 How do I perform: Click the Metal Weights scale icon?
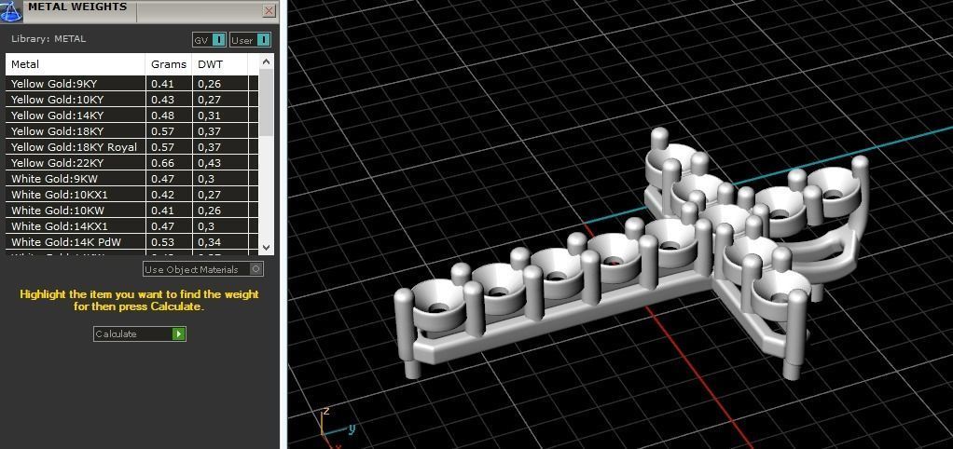[11, 11]
